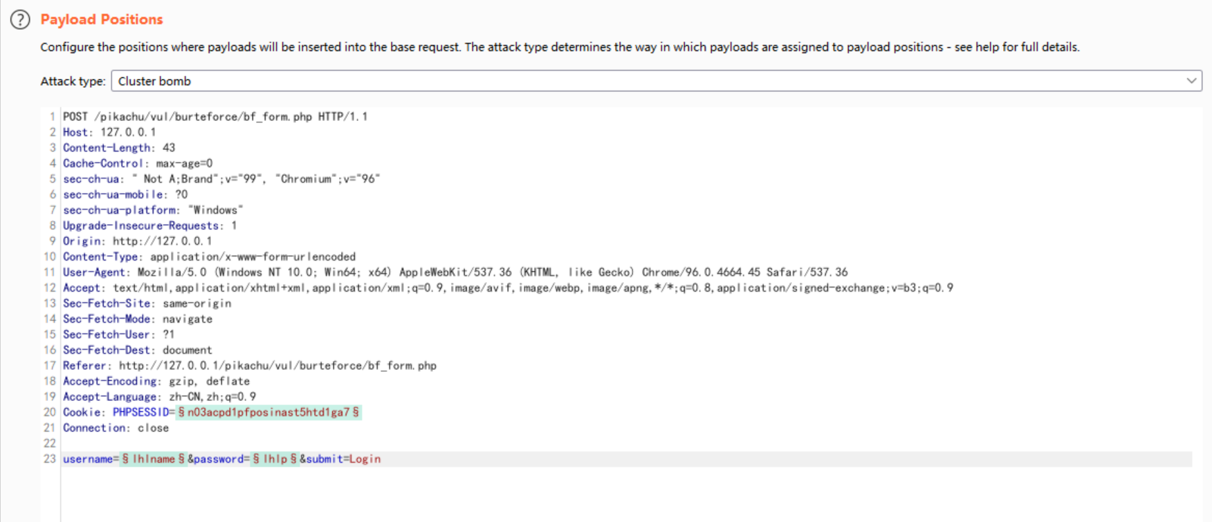This screenshot has width=1212, height=522.
Task: Click the Content-Length: 43 line
Action: pos(119,148)
